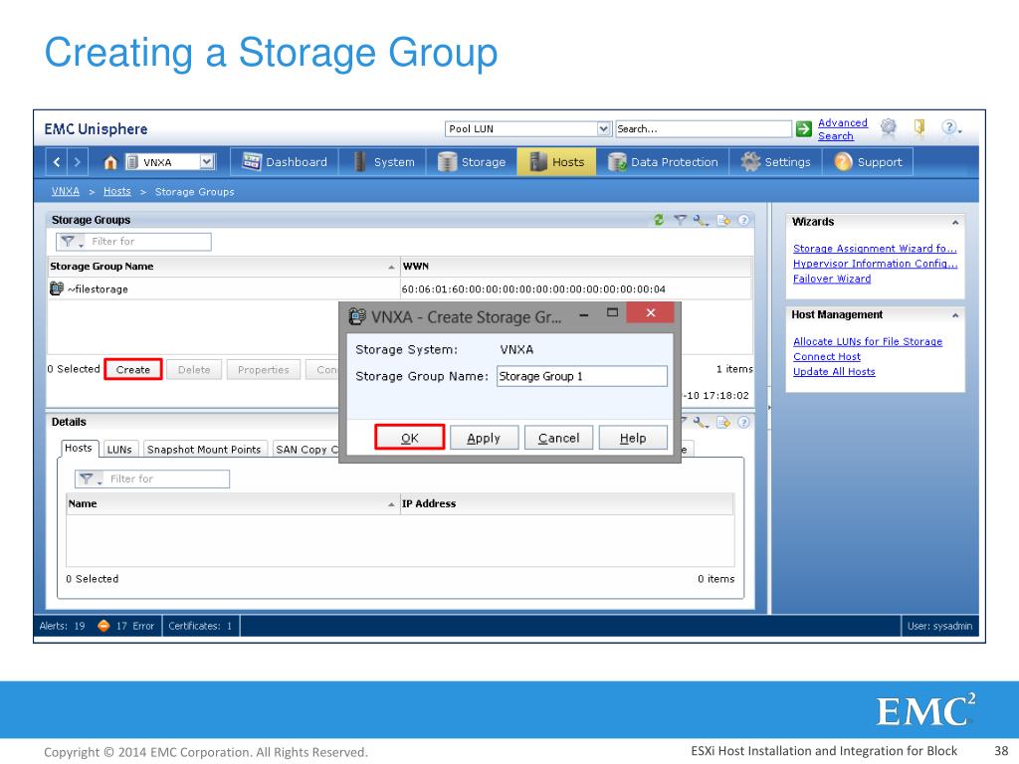Run the search with the green arrow icon

pos(804,128)
